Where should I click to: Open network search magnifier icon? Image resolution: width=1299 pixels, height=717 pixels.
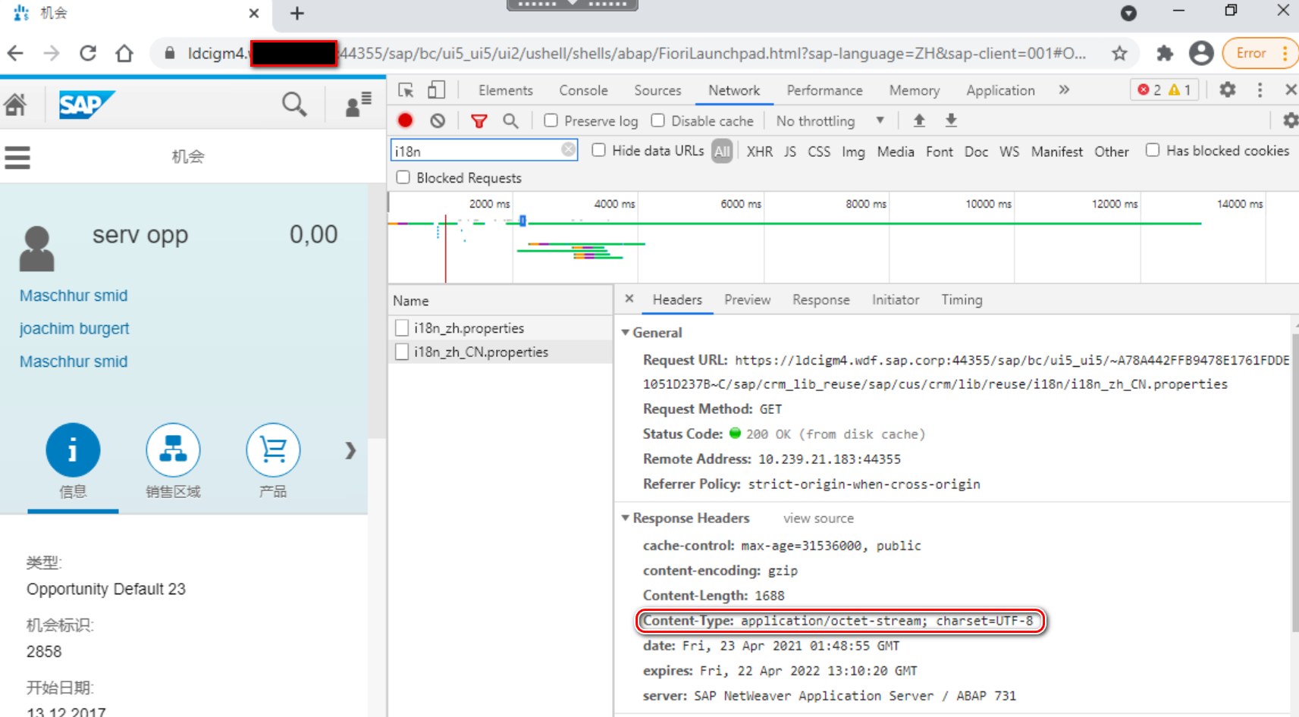pyautogui.click(x=510, y=121)
